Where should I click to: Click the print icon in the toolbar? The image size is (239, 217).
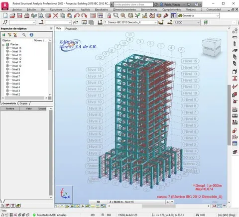27,15
